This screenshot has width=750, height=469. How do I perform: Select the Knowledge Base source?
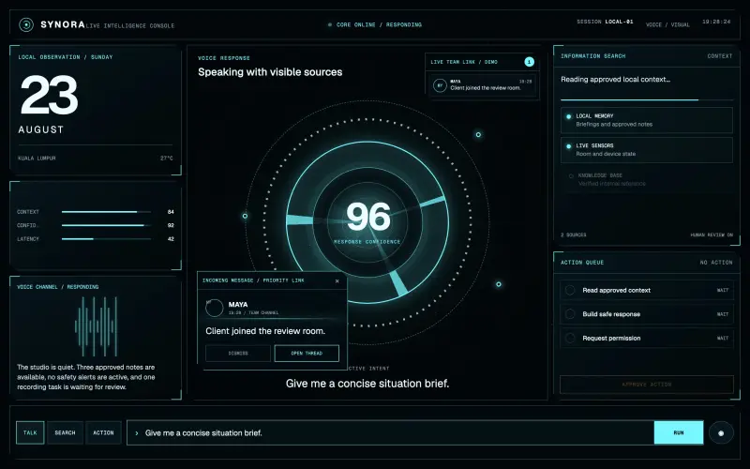click(647, 179)
